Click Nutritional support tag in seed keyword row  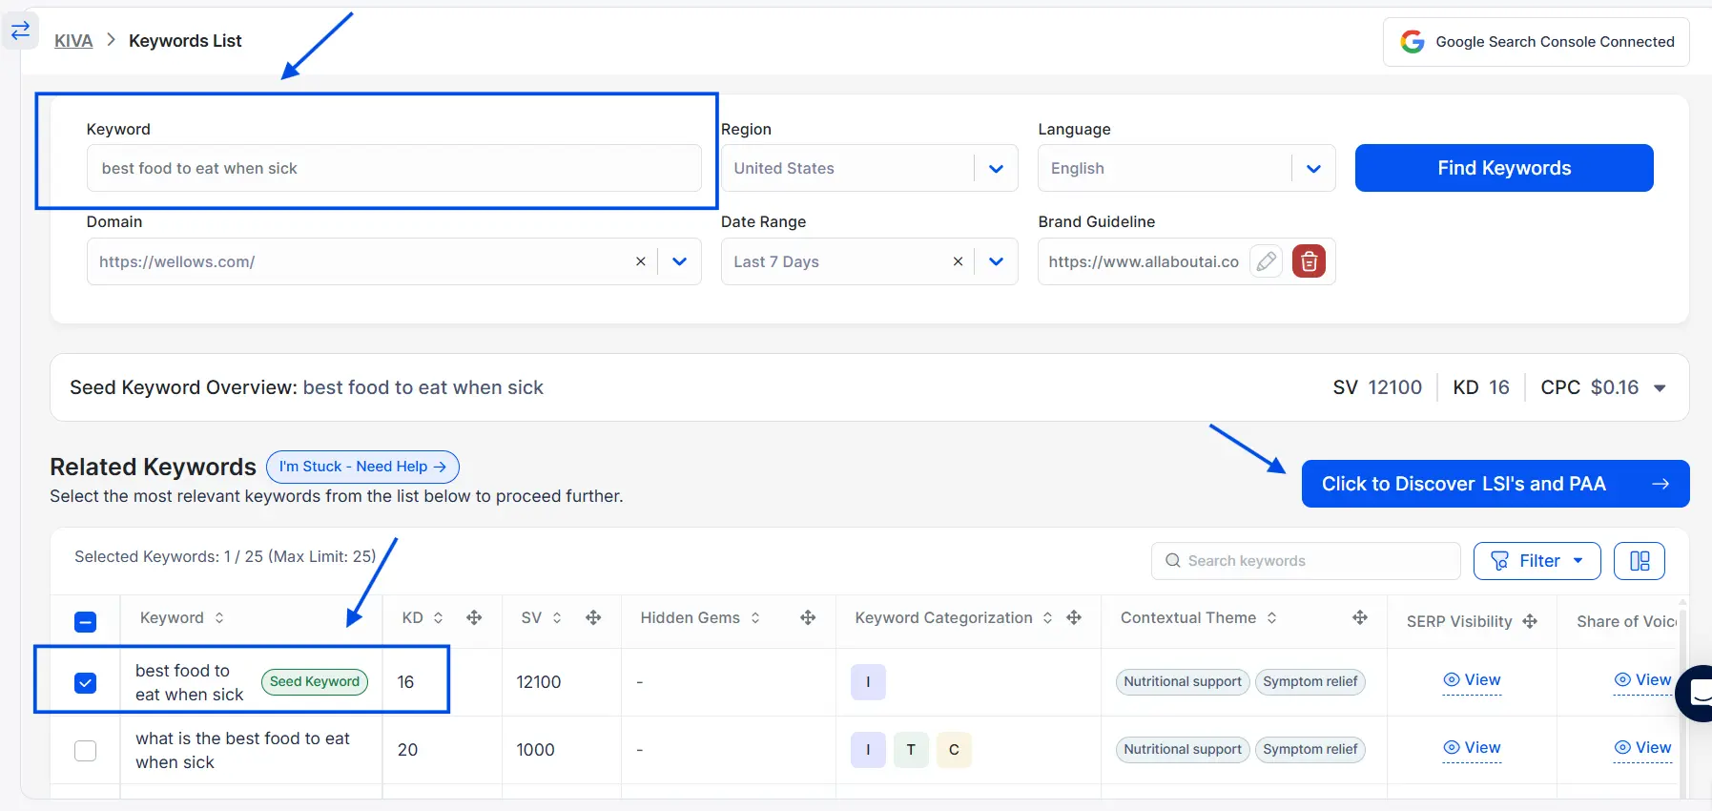click(x=1183, y=682)
